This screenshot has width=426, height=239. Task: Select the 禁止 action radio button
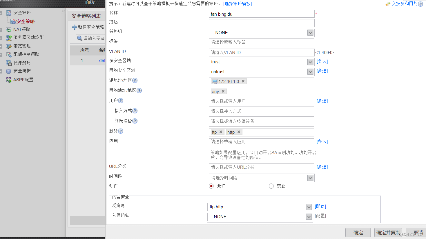point(271,186)
